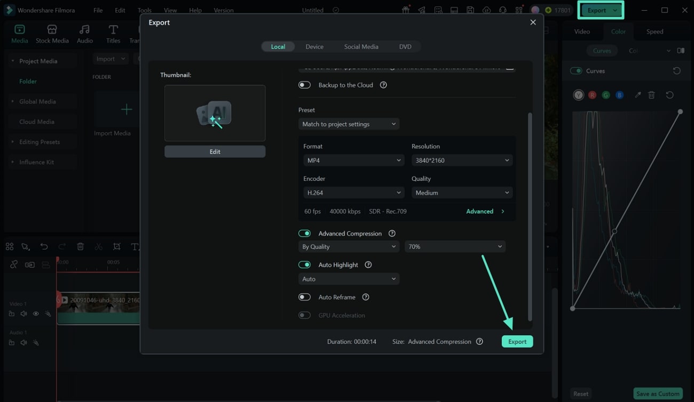Turn off the Auto Highlight toggle

pos(304,265)
